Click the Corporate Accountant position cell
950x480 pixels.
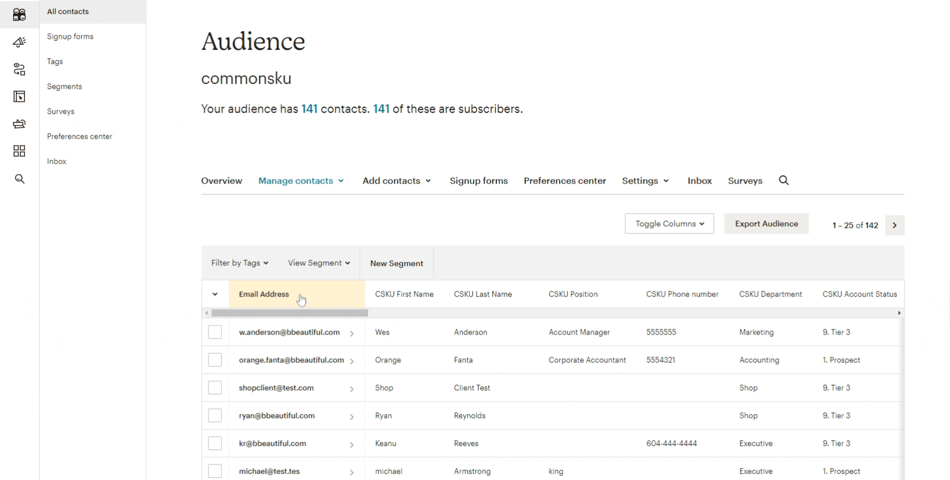tap(587, 360)
